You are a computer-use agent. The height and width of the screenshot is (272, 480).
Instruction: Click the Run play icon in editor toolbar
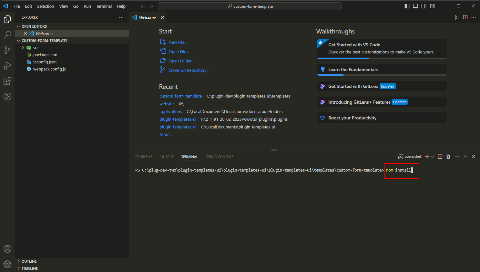point(456,17)
